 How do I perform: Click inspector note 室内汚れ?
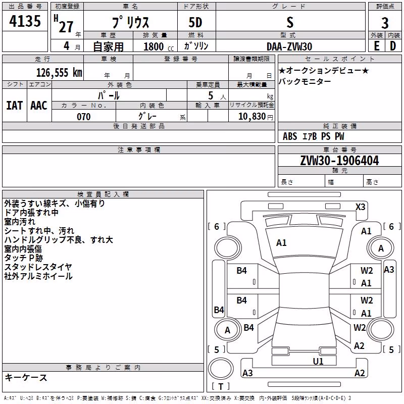tap(20, 222)
